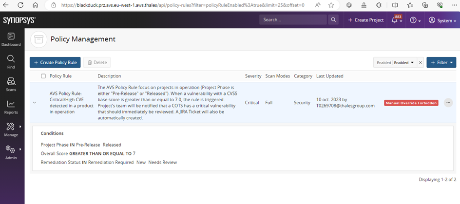
Task: Click the Critical severity cell
Action: 252,103
